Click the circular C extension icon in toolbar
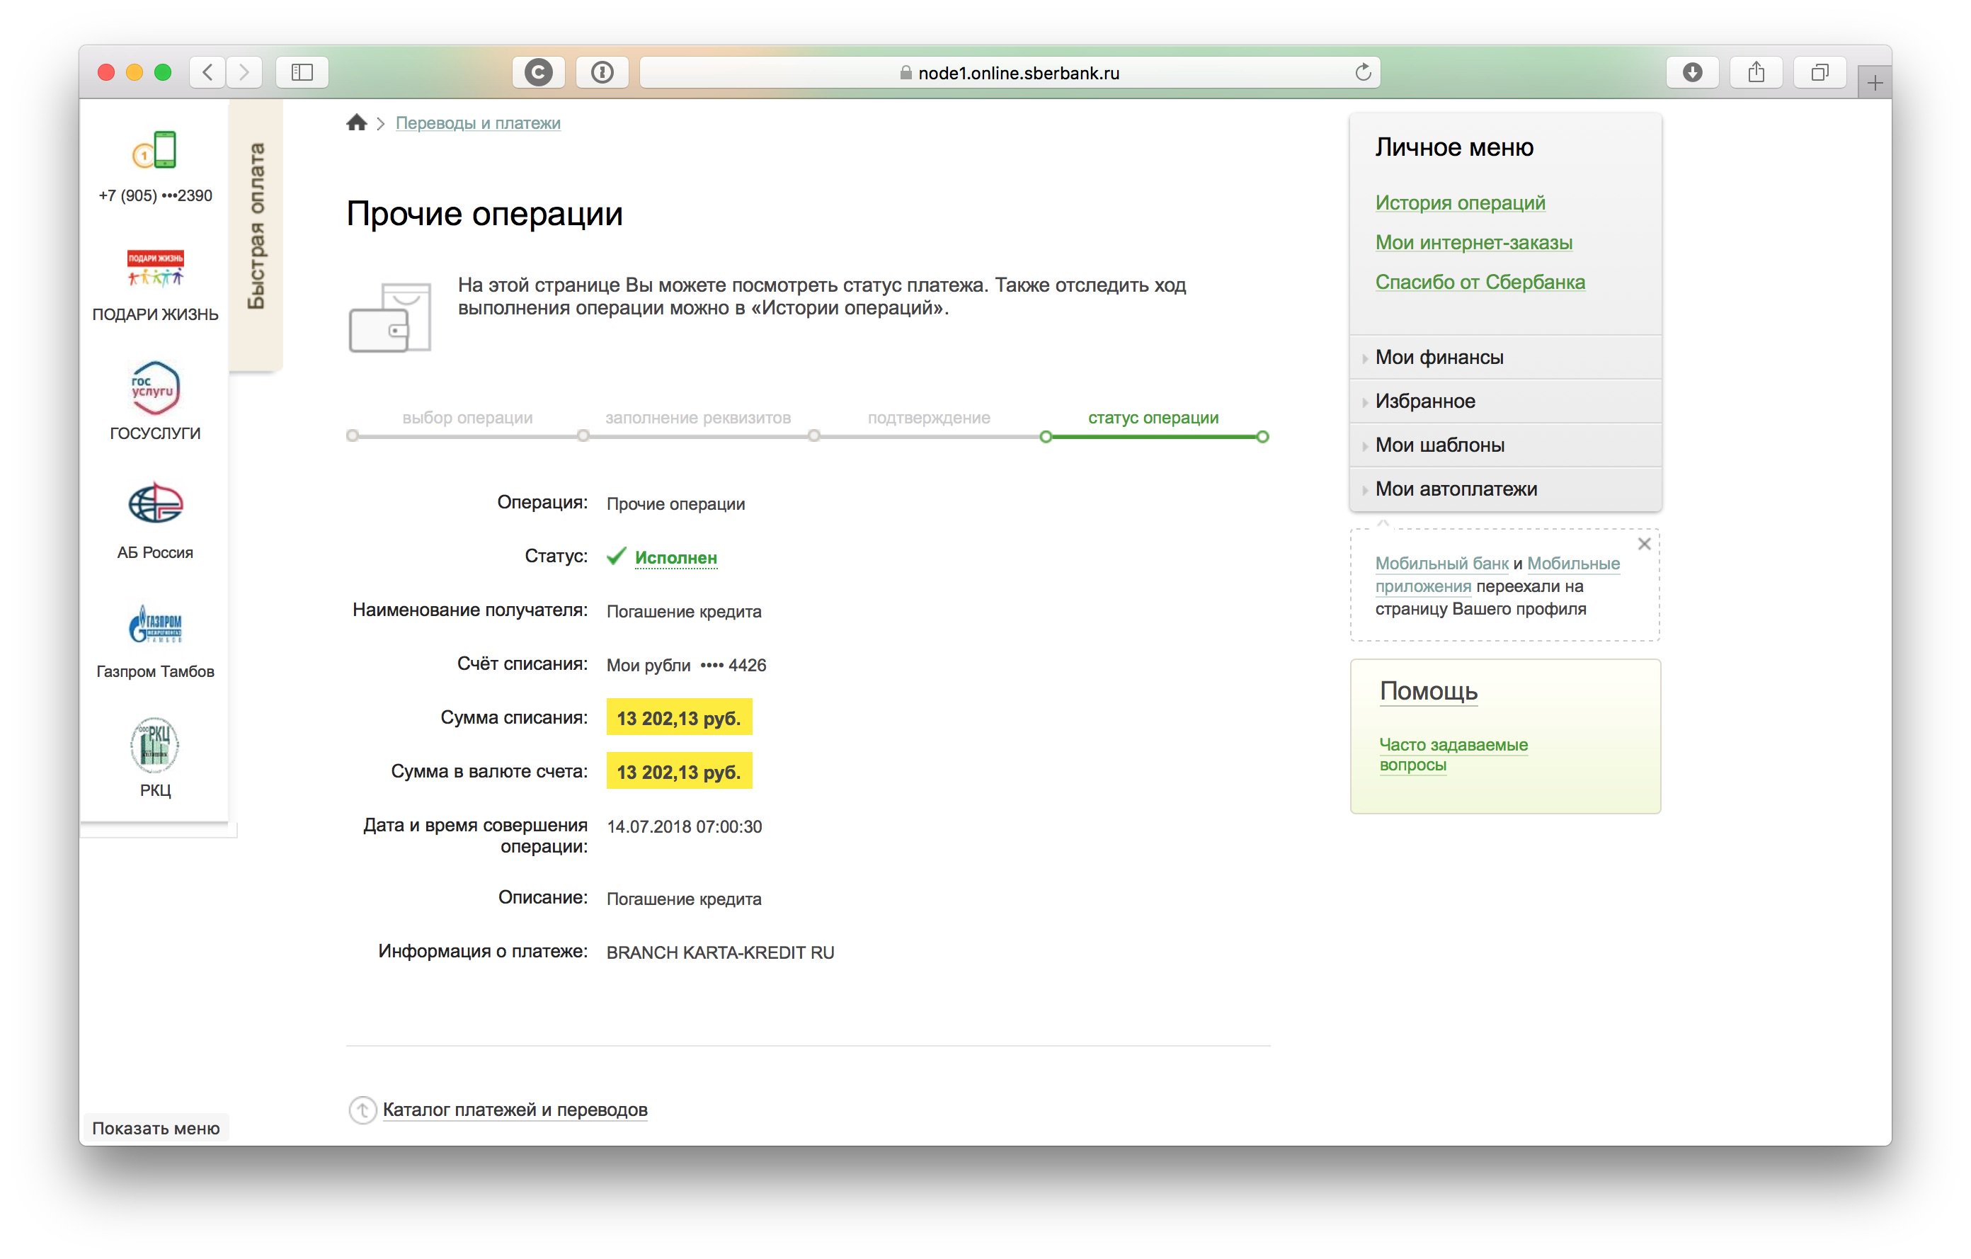The width and height of the screenshot is (1971, 1259). [538, 72]
